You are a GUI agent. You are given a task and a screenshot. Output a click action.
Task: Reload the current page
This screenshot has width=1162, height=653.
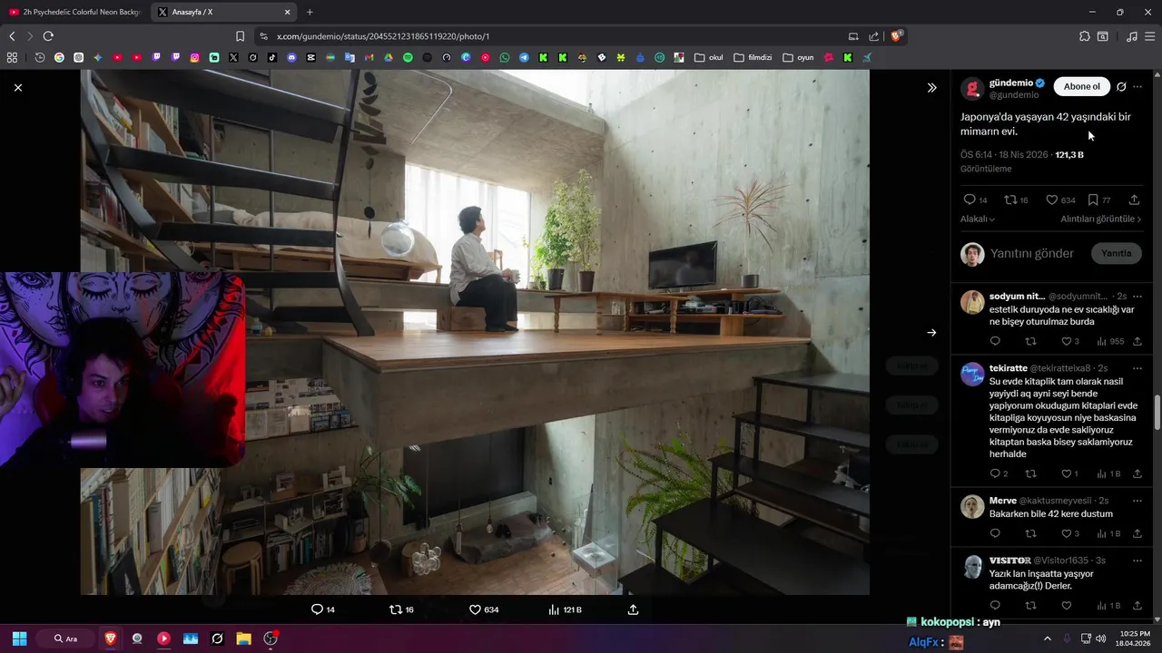click(48, 36)
